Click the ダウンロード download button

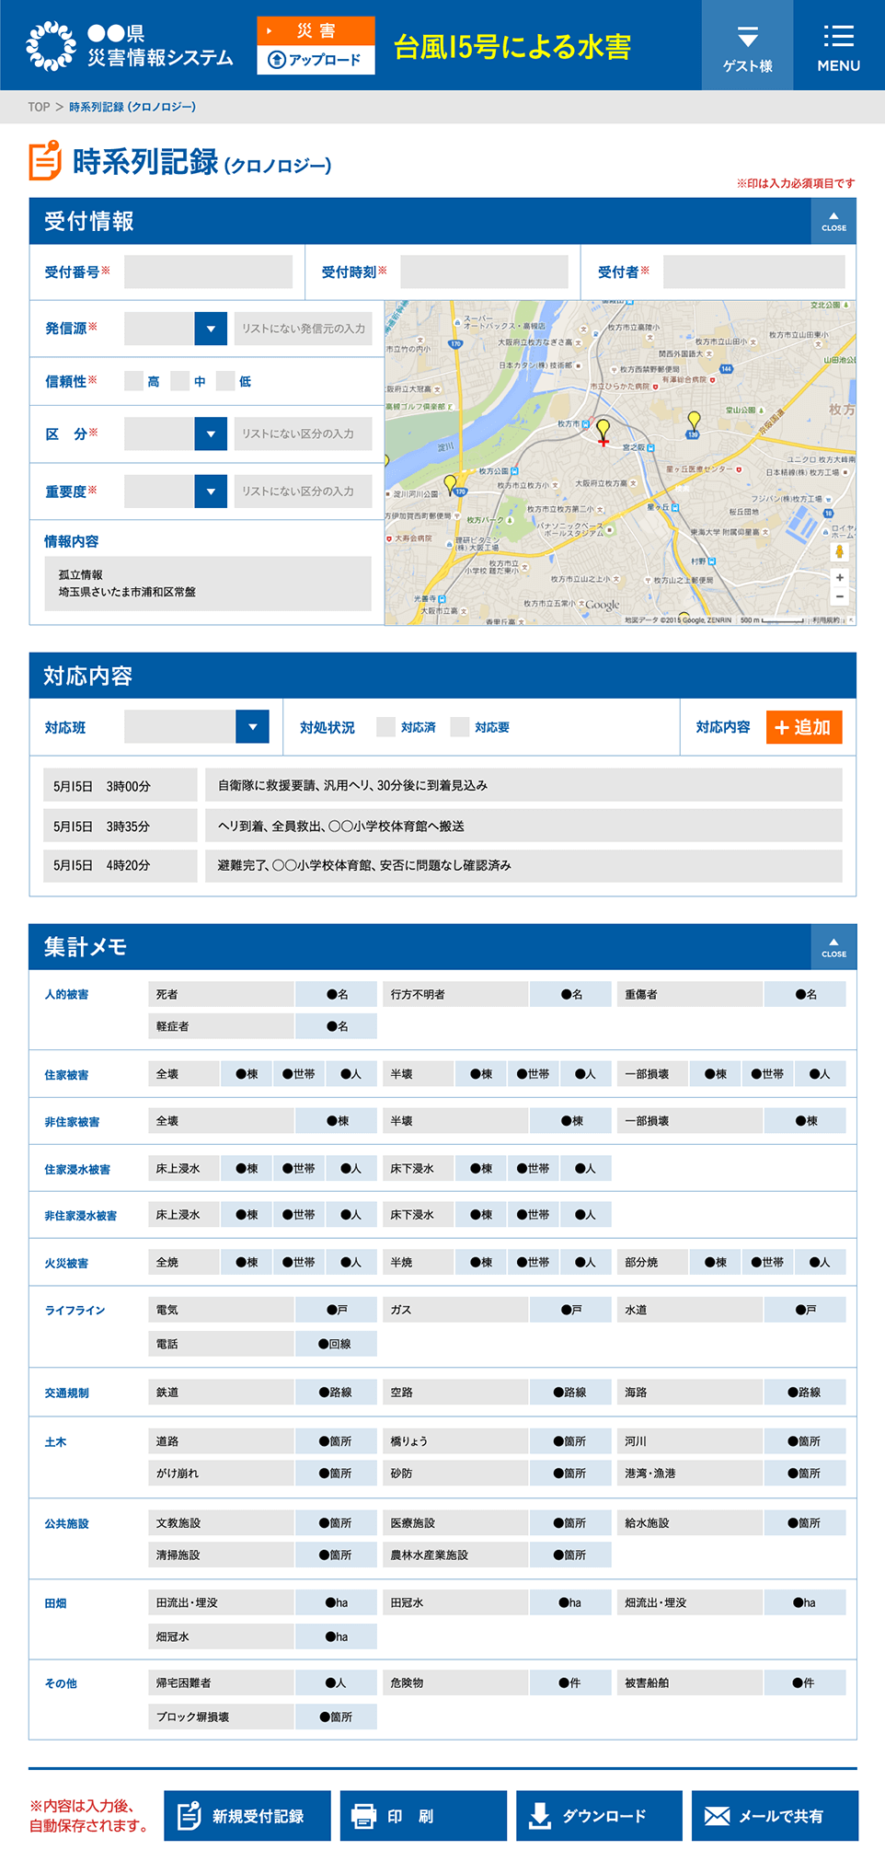coord(598,1815)
